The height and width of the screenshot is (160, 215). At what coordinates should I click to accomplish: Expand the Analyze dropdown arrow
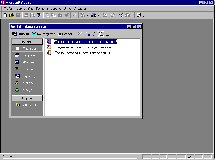pos(98,16)
